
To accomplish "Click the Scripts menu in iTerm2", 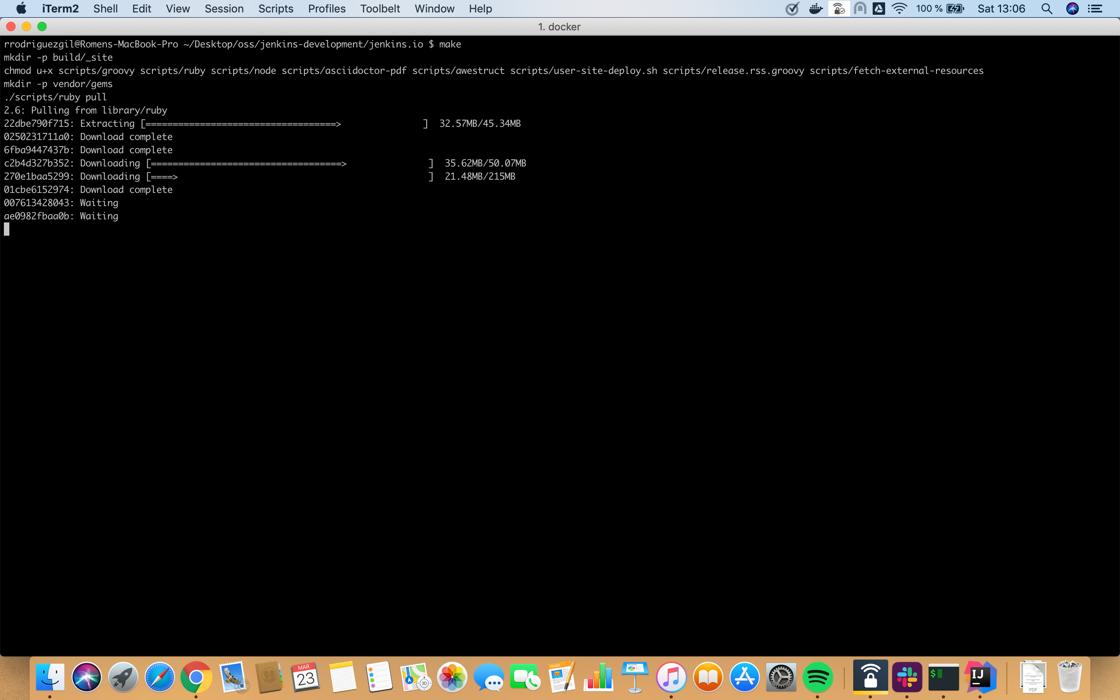I will [275, 9].
